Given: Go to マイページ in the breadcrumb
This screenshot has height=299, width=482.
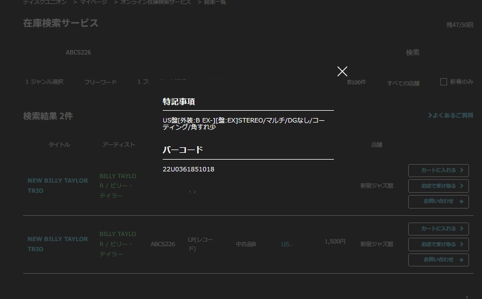Looking at the screenshot, I should [93, 3].
